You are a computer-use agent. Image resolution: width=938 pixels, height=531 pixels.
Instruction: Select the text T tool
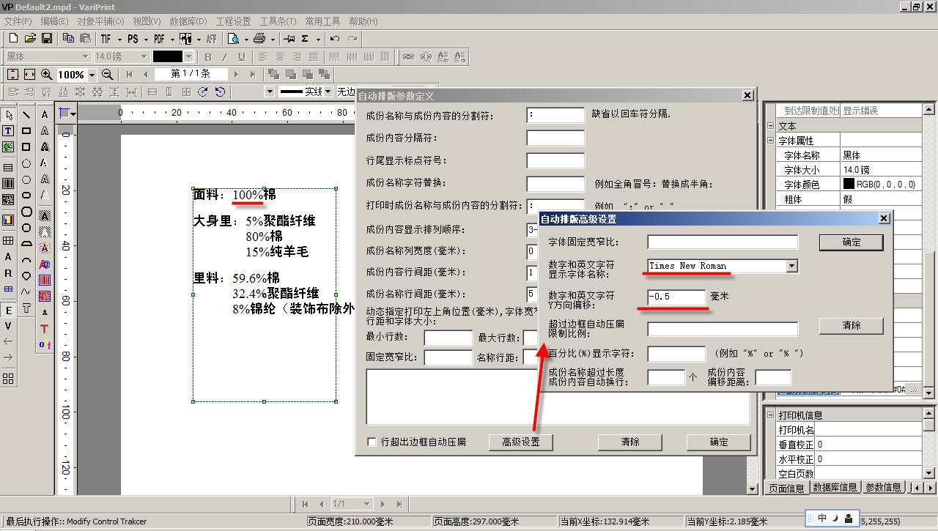coord(8,130)
